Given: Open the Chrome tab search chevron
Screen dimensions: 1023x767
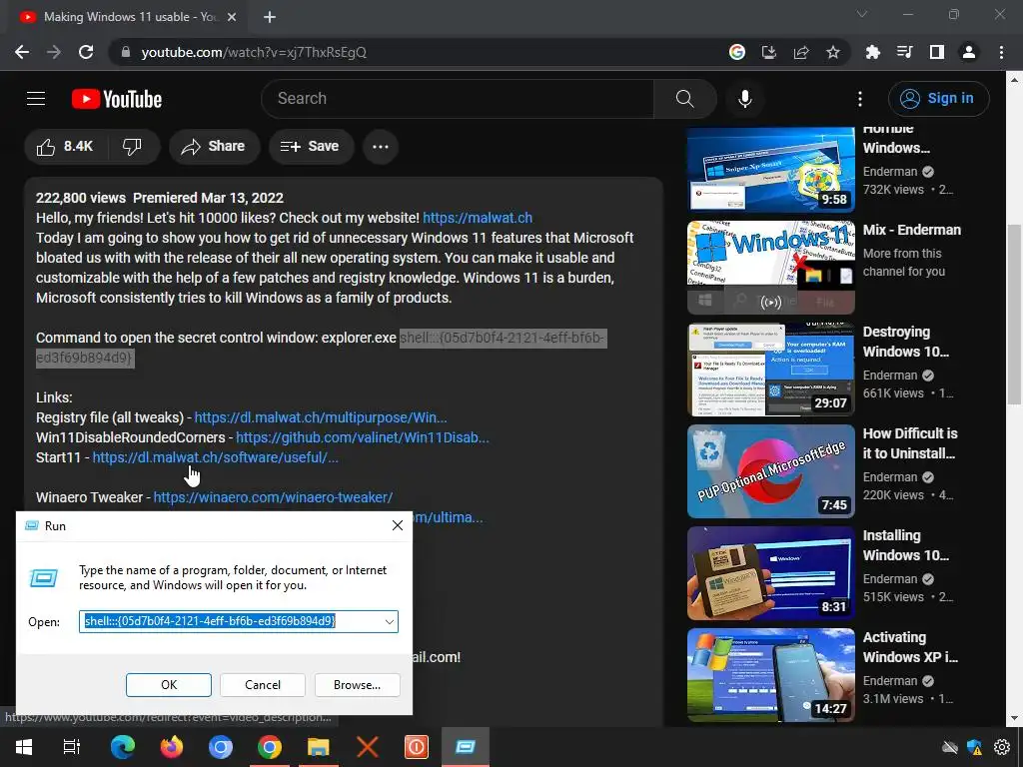Looking at the screenshot, I should pos(862,14).
